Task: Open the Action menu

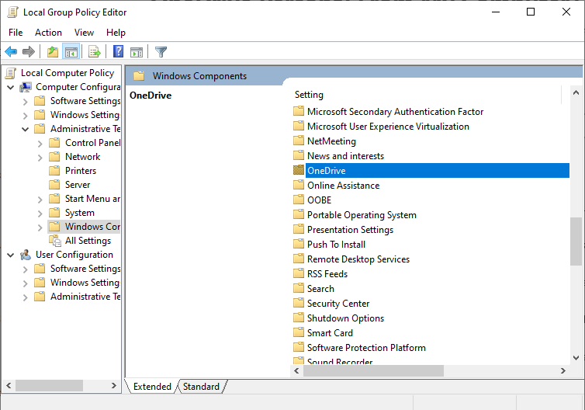Action: pyautogui.click(x=48, y=33)
